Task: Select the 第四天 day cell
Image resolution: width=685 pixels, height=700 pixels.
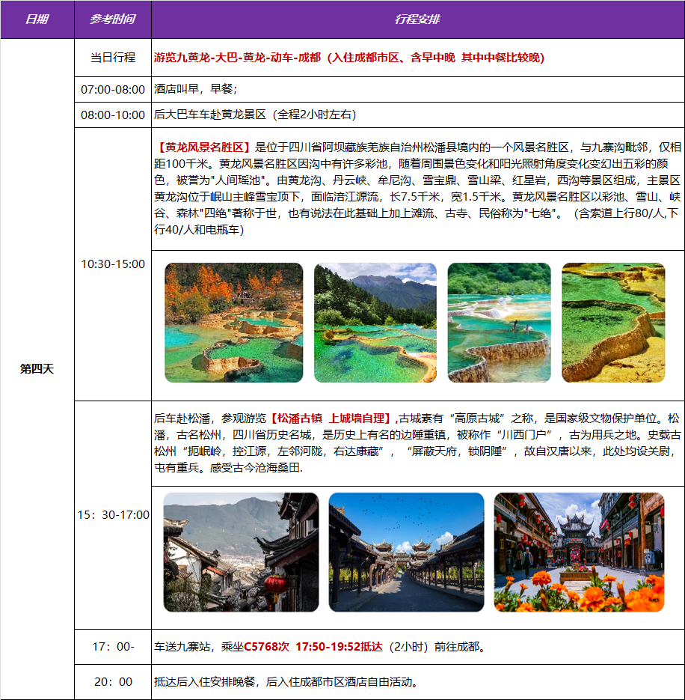Action: tap(37, 368)
